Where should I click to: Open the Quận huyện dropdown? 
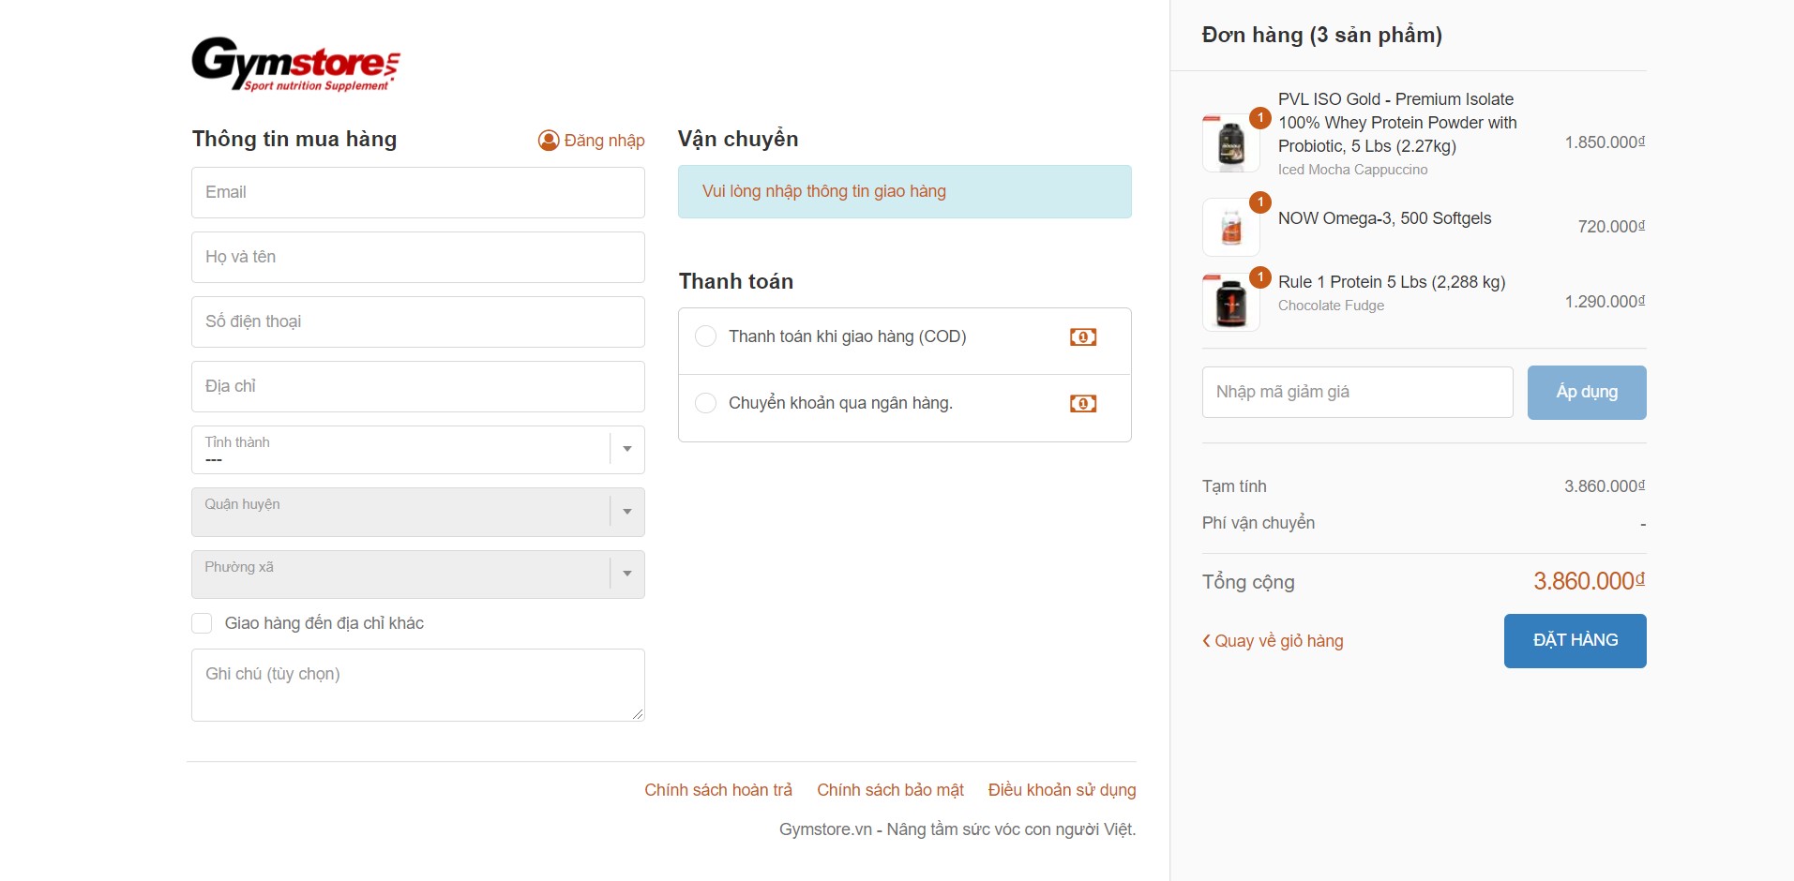(x=418, y=512)
